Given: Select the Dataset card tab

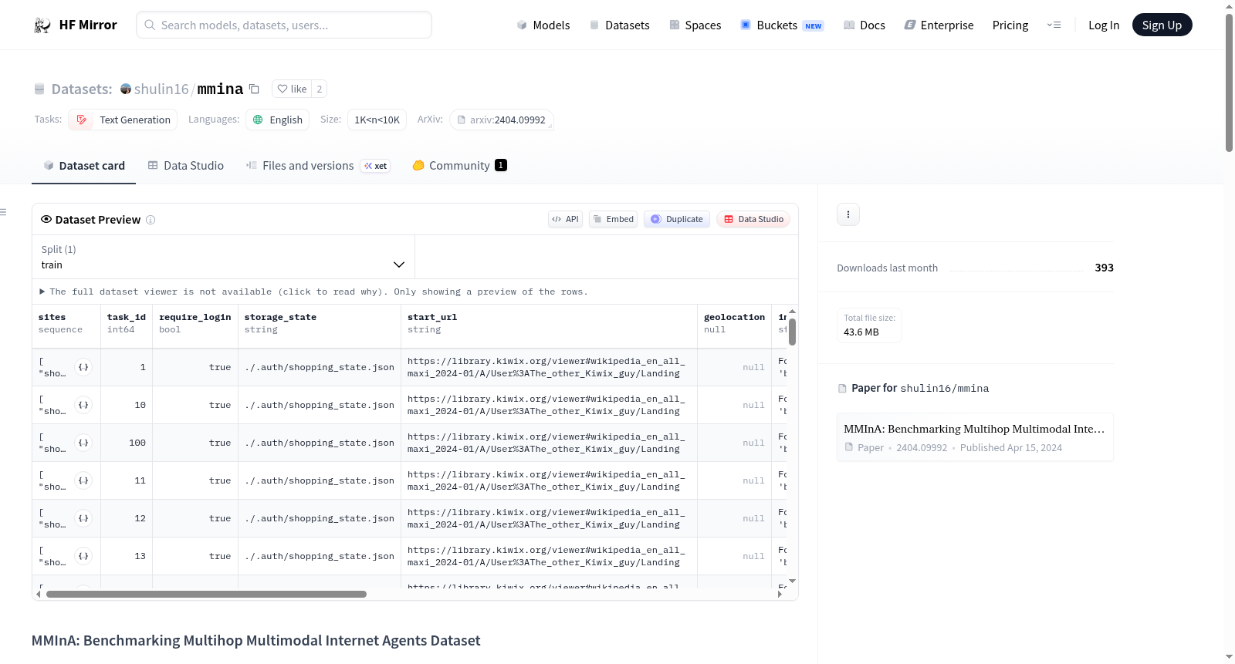Looking at the screenshot, I should (83, 166).
